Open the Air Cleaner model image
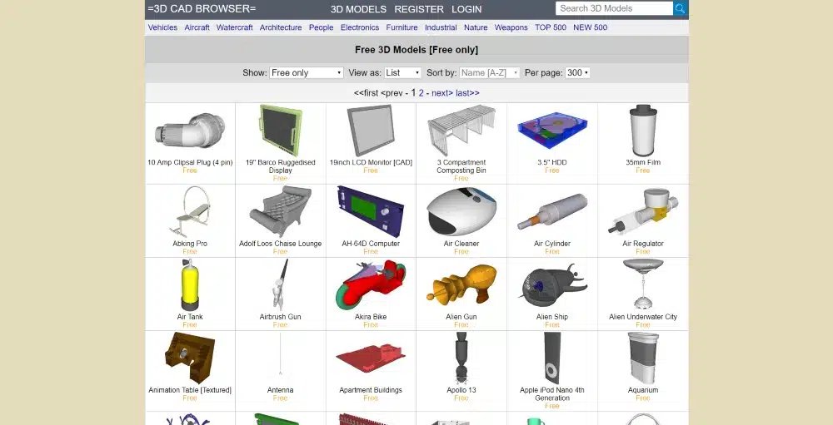 (x=461, y=212)
